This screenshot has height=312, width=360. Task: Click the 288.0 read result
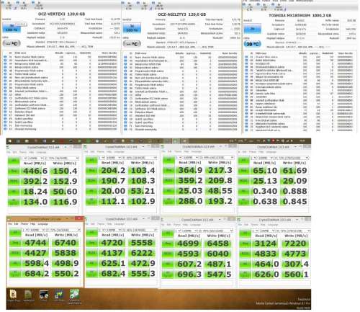[190, 201]
